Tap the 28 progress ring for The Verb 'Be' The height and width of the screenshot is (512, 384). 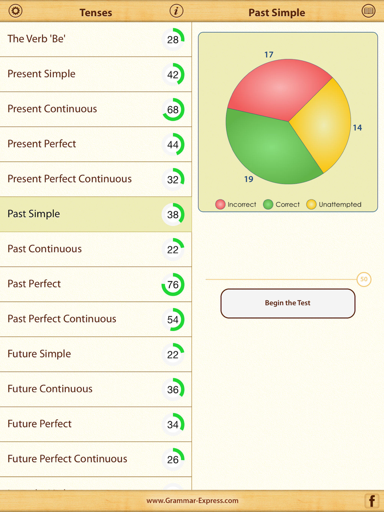point(173,39)
